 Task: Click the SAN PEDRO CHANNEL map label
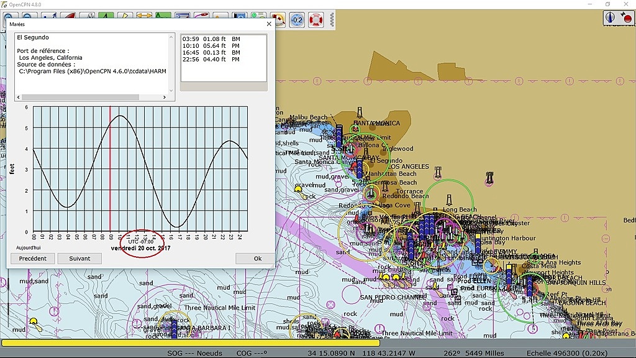click(x=393, y=297)
